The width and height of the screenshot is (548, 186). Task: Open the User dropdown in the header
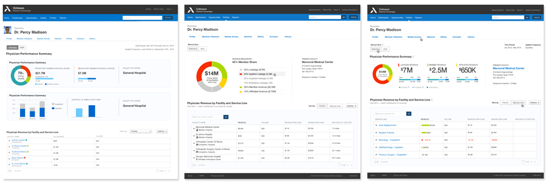pyautogui.click(x=170, y=9)
